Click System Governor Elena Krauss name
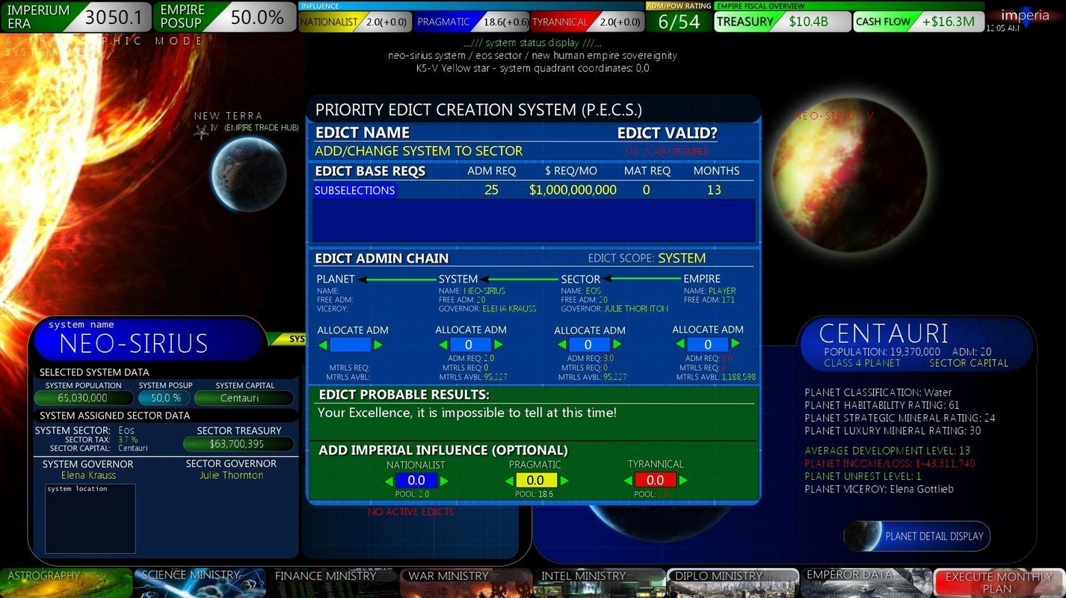 click(x=88, y=475)
